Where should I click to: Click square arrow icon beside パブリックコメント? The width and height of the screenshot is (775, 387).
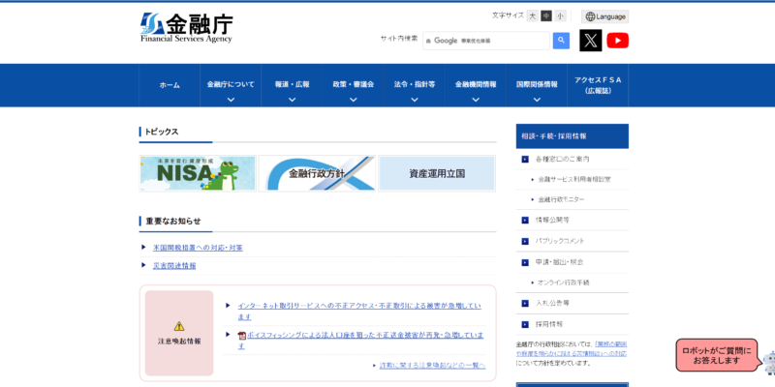pos(525,241)
